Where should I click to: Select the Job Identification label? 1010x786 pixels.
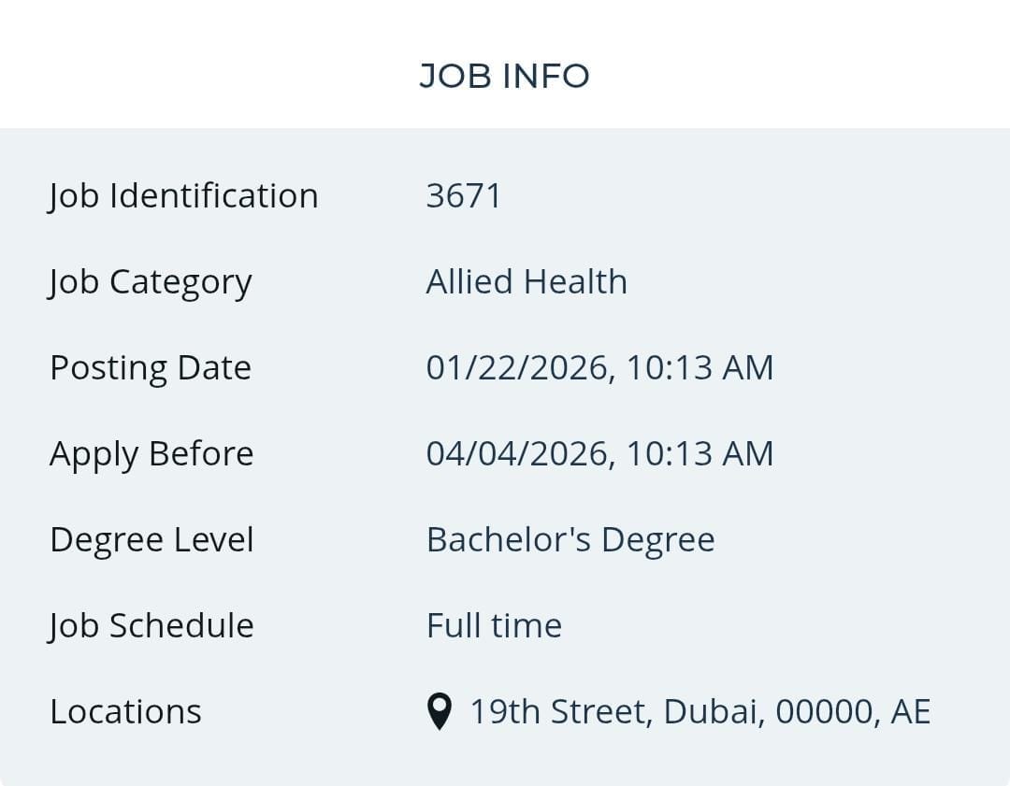pos(183,196)
